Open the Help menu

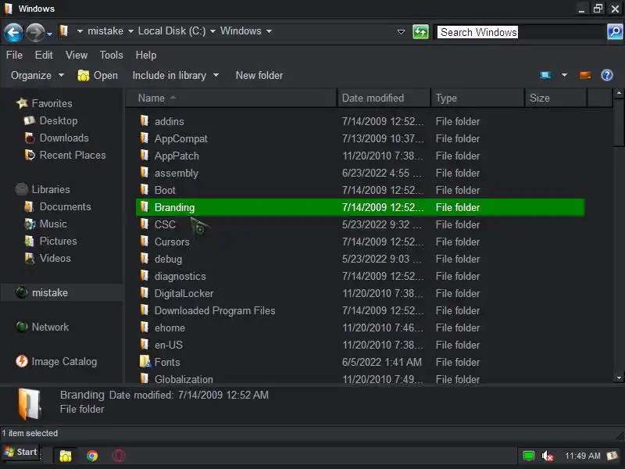pos(146,55)
